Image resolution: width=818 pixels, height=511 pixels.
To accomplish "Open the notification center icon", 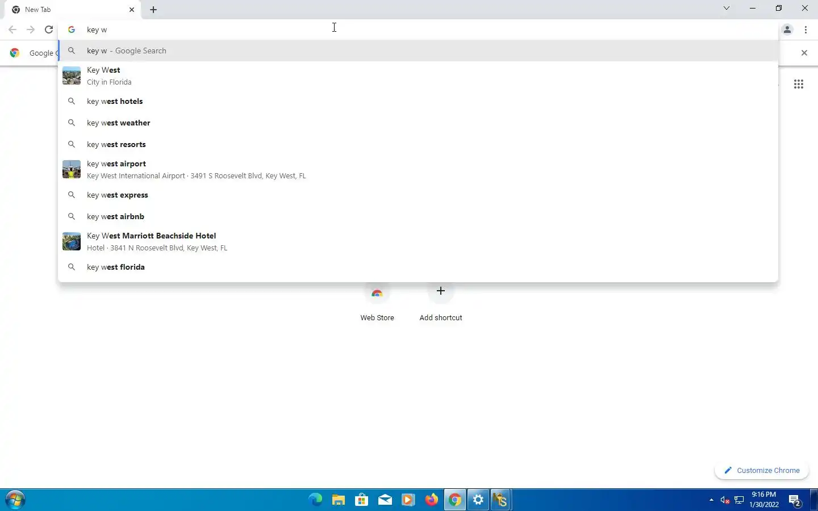I will tap(795, 500).
